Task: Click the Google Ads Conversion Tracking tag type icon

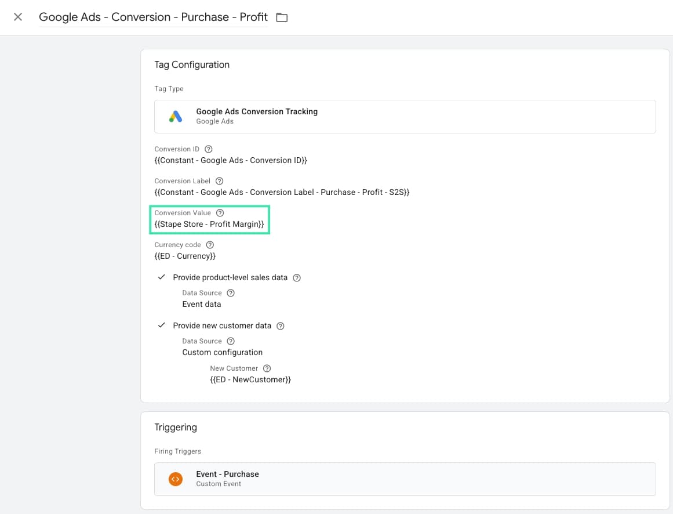Action: [175, 116]
